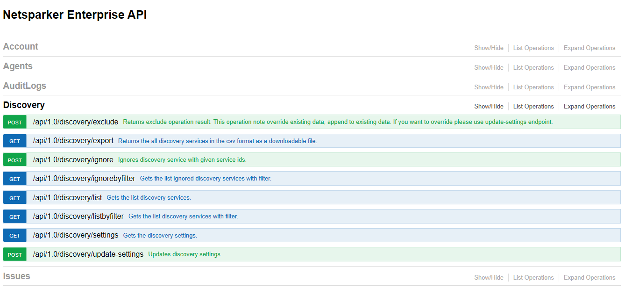Toggle Show/Hide for the Discovery section
This screenshot has width=625, height=289.
(x=489, y=106)
